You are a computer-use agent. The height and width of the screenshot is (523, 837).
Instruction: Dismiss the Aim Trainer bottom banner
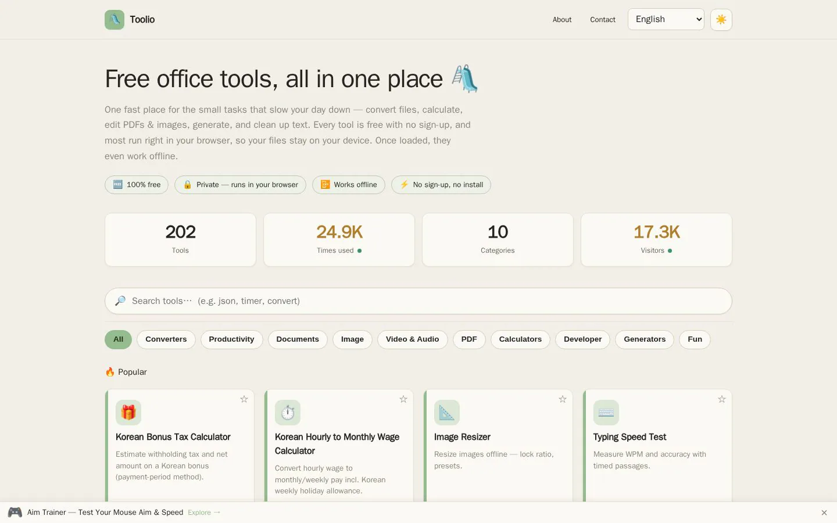tap(824, 513)
